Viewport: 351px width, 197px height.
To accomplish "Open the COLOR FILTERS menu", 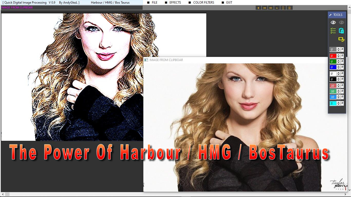I will 204,3.
